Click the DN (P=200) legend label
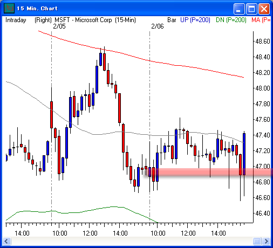This screenshot has height=248, width=273. (231, 20)
